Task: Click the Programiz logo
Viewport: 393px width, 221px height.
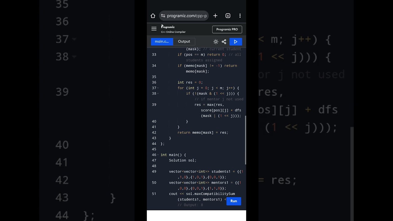Action: 168,27
